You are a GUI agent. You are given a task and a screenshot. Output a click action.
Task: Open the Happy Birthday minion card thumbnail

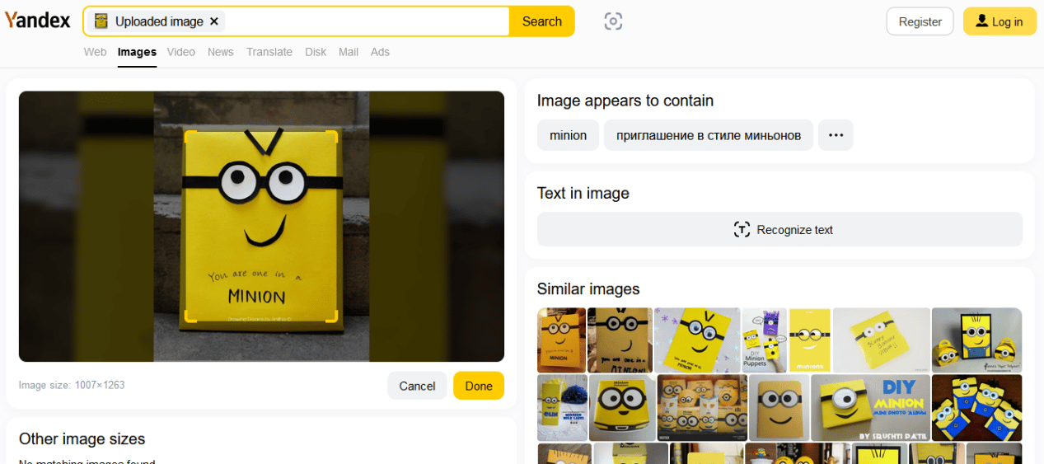tap(882, 340)
